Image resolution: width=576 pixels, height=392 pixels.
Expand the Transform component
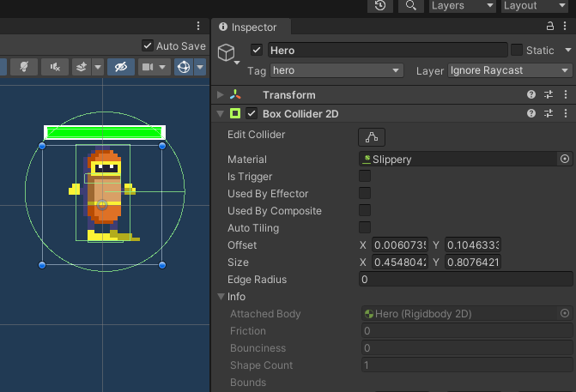point(220,94)
